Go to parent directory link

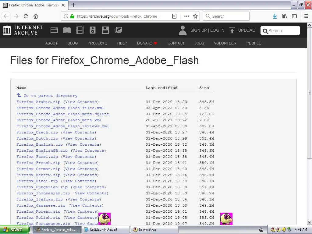pos(51,96)
